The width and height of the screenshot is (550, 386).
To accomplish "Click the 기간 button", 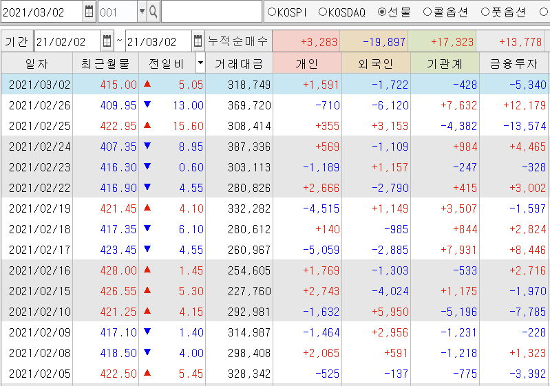I will [x=17, y=42].
